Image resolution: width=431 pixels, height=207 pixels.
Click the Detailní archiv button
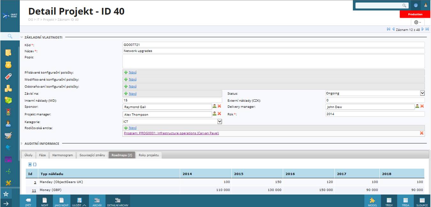pos(118,201)
